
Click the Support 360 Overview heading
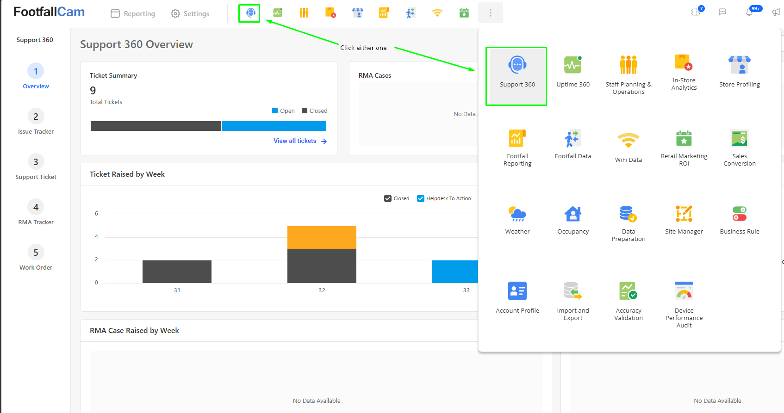[x=137, y=44]
